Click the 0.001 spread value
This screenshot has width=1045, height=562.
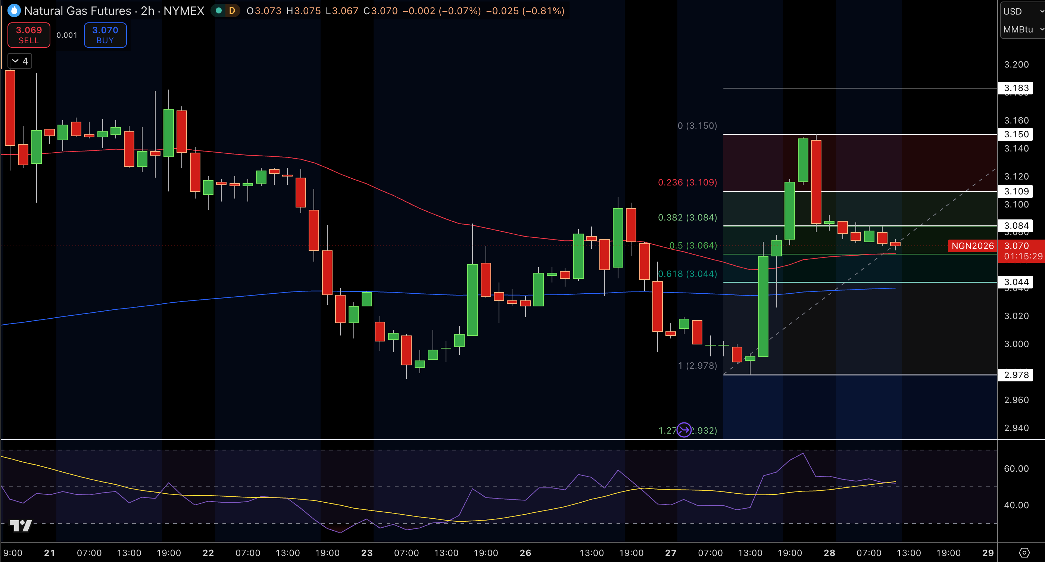click(67, 35)
